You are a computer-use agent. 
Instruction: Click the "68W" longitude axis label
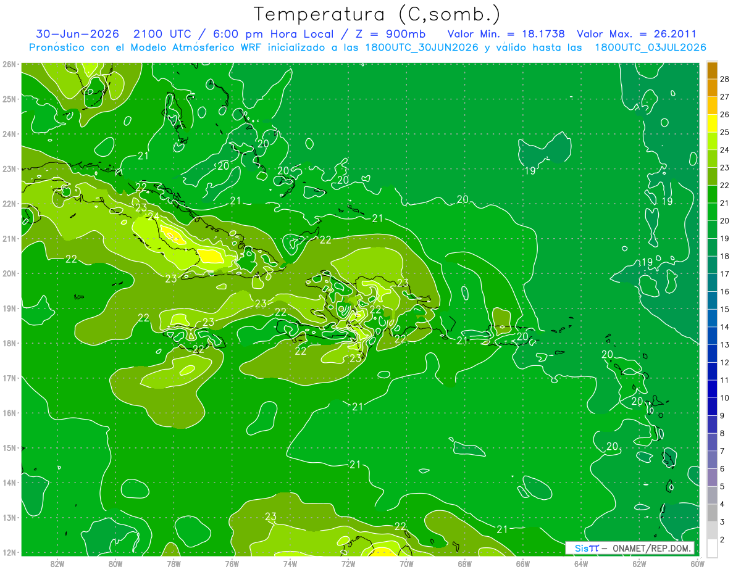click(x=464, y=564)
